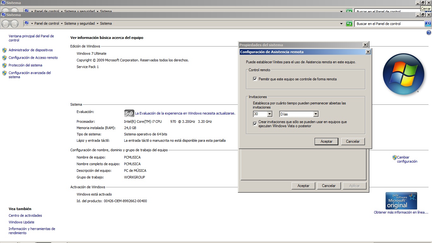Click Aceptar in the Asistencia remota dialog

[326, 141]
